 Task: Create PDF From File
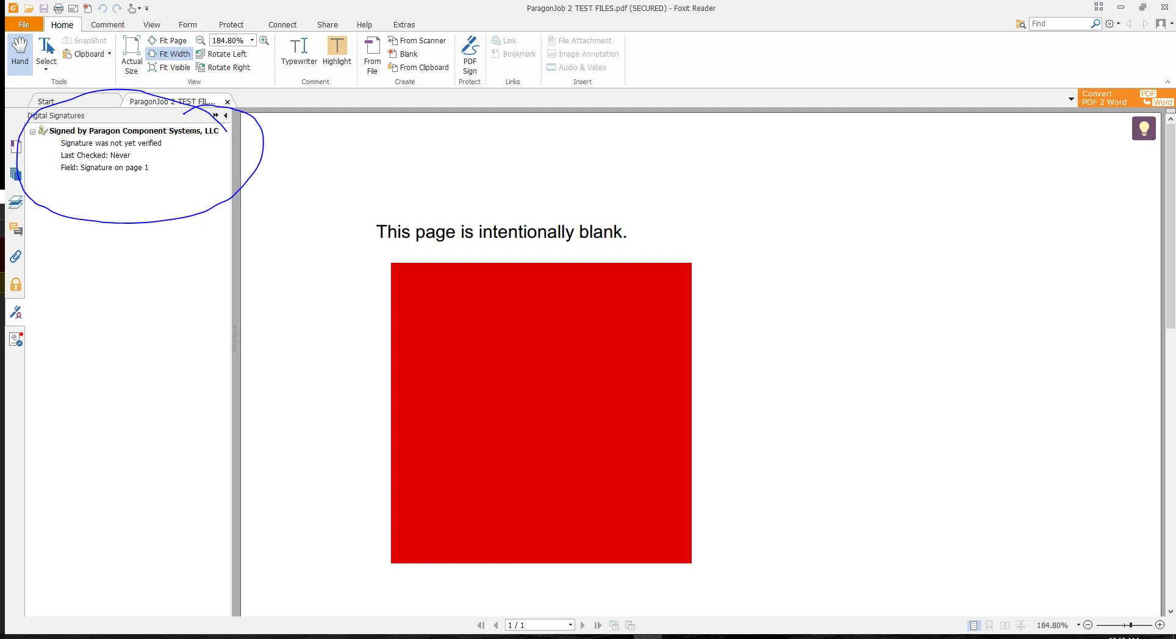[x=372, y=55]
